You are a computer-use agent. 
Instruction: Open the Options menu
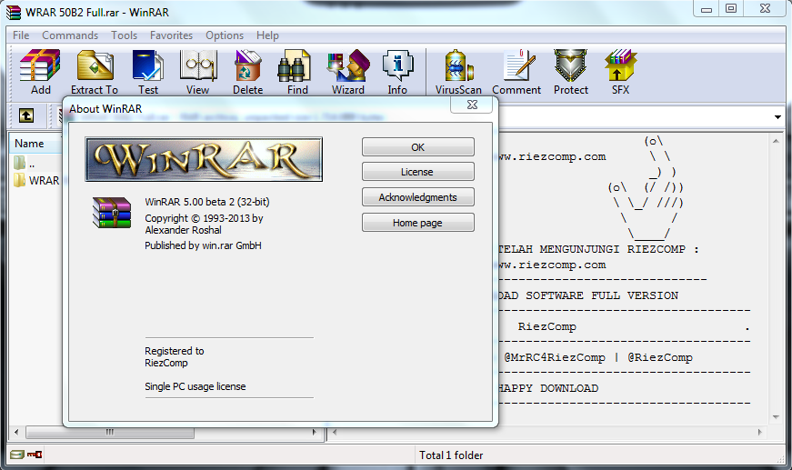[225, 35]
